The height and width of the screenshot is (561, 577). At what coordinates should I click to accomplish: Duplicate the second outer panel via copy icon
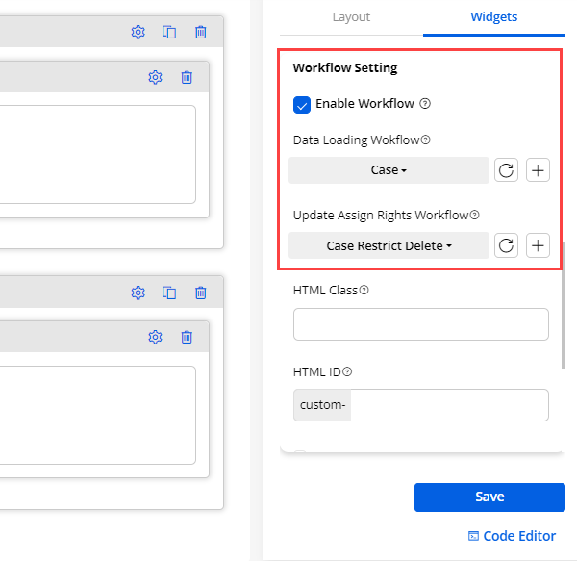point(169,293)
